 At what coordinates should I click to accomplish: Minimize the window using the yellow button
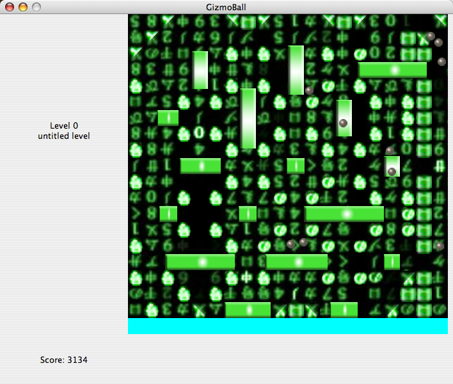click(22, 7)
